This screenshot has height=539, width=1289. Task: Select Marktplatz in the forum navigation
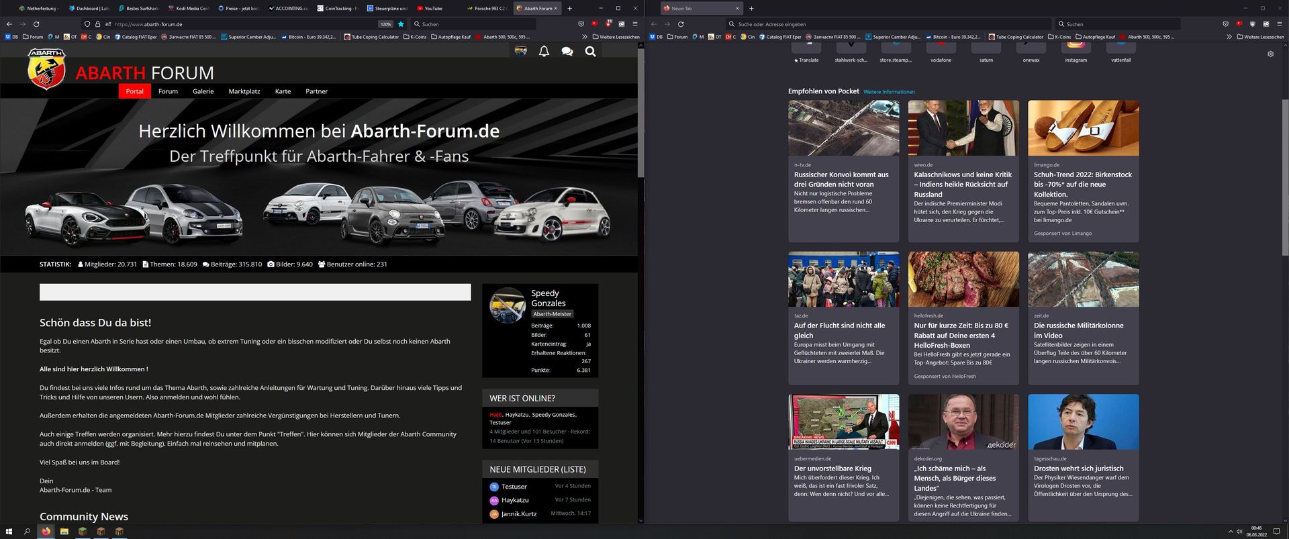tap(244, 91)
